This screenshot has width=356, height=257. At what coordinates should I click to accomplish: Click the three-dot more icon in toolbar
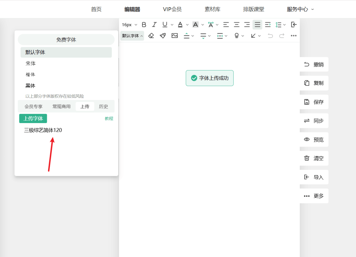click(x=293, y=36)
